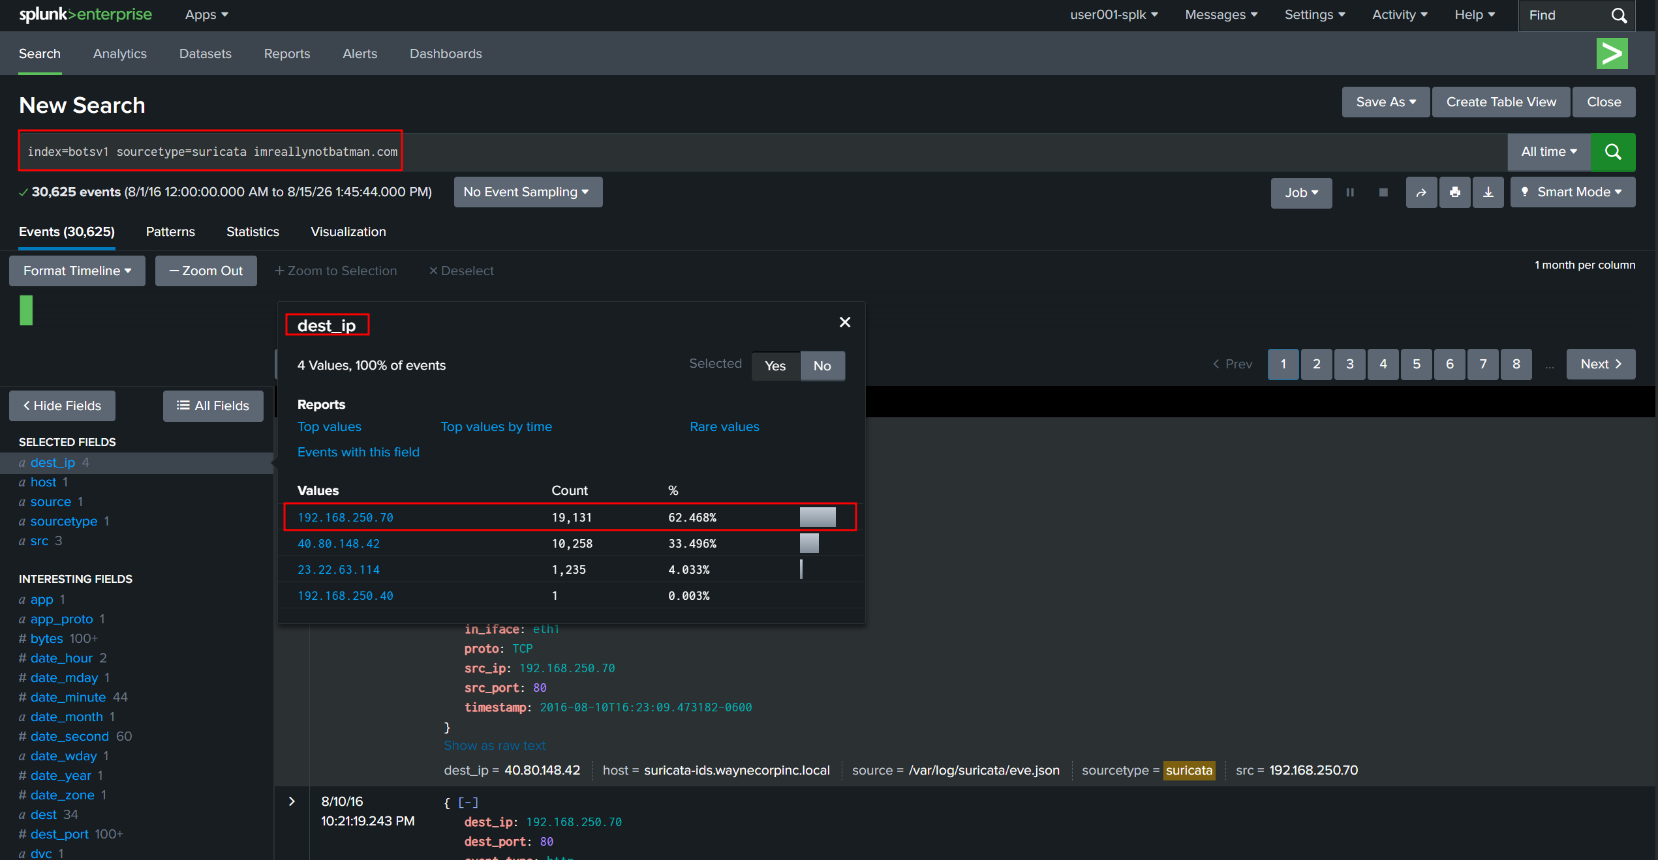Viewport: 1658px width, 860px height.
Task: Filter by dest_ip value 23.22.63.114
Action: click(x=339, y=569)
